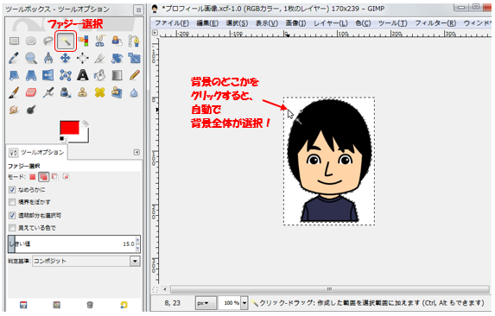Screen dimensions: 495x316
Task: Select the Scale tool
Action: tap(134, 58)
